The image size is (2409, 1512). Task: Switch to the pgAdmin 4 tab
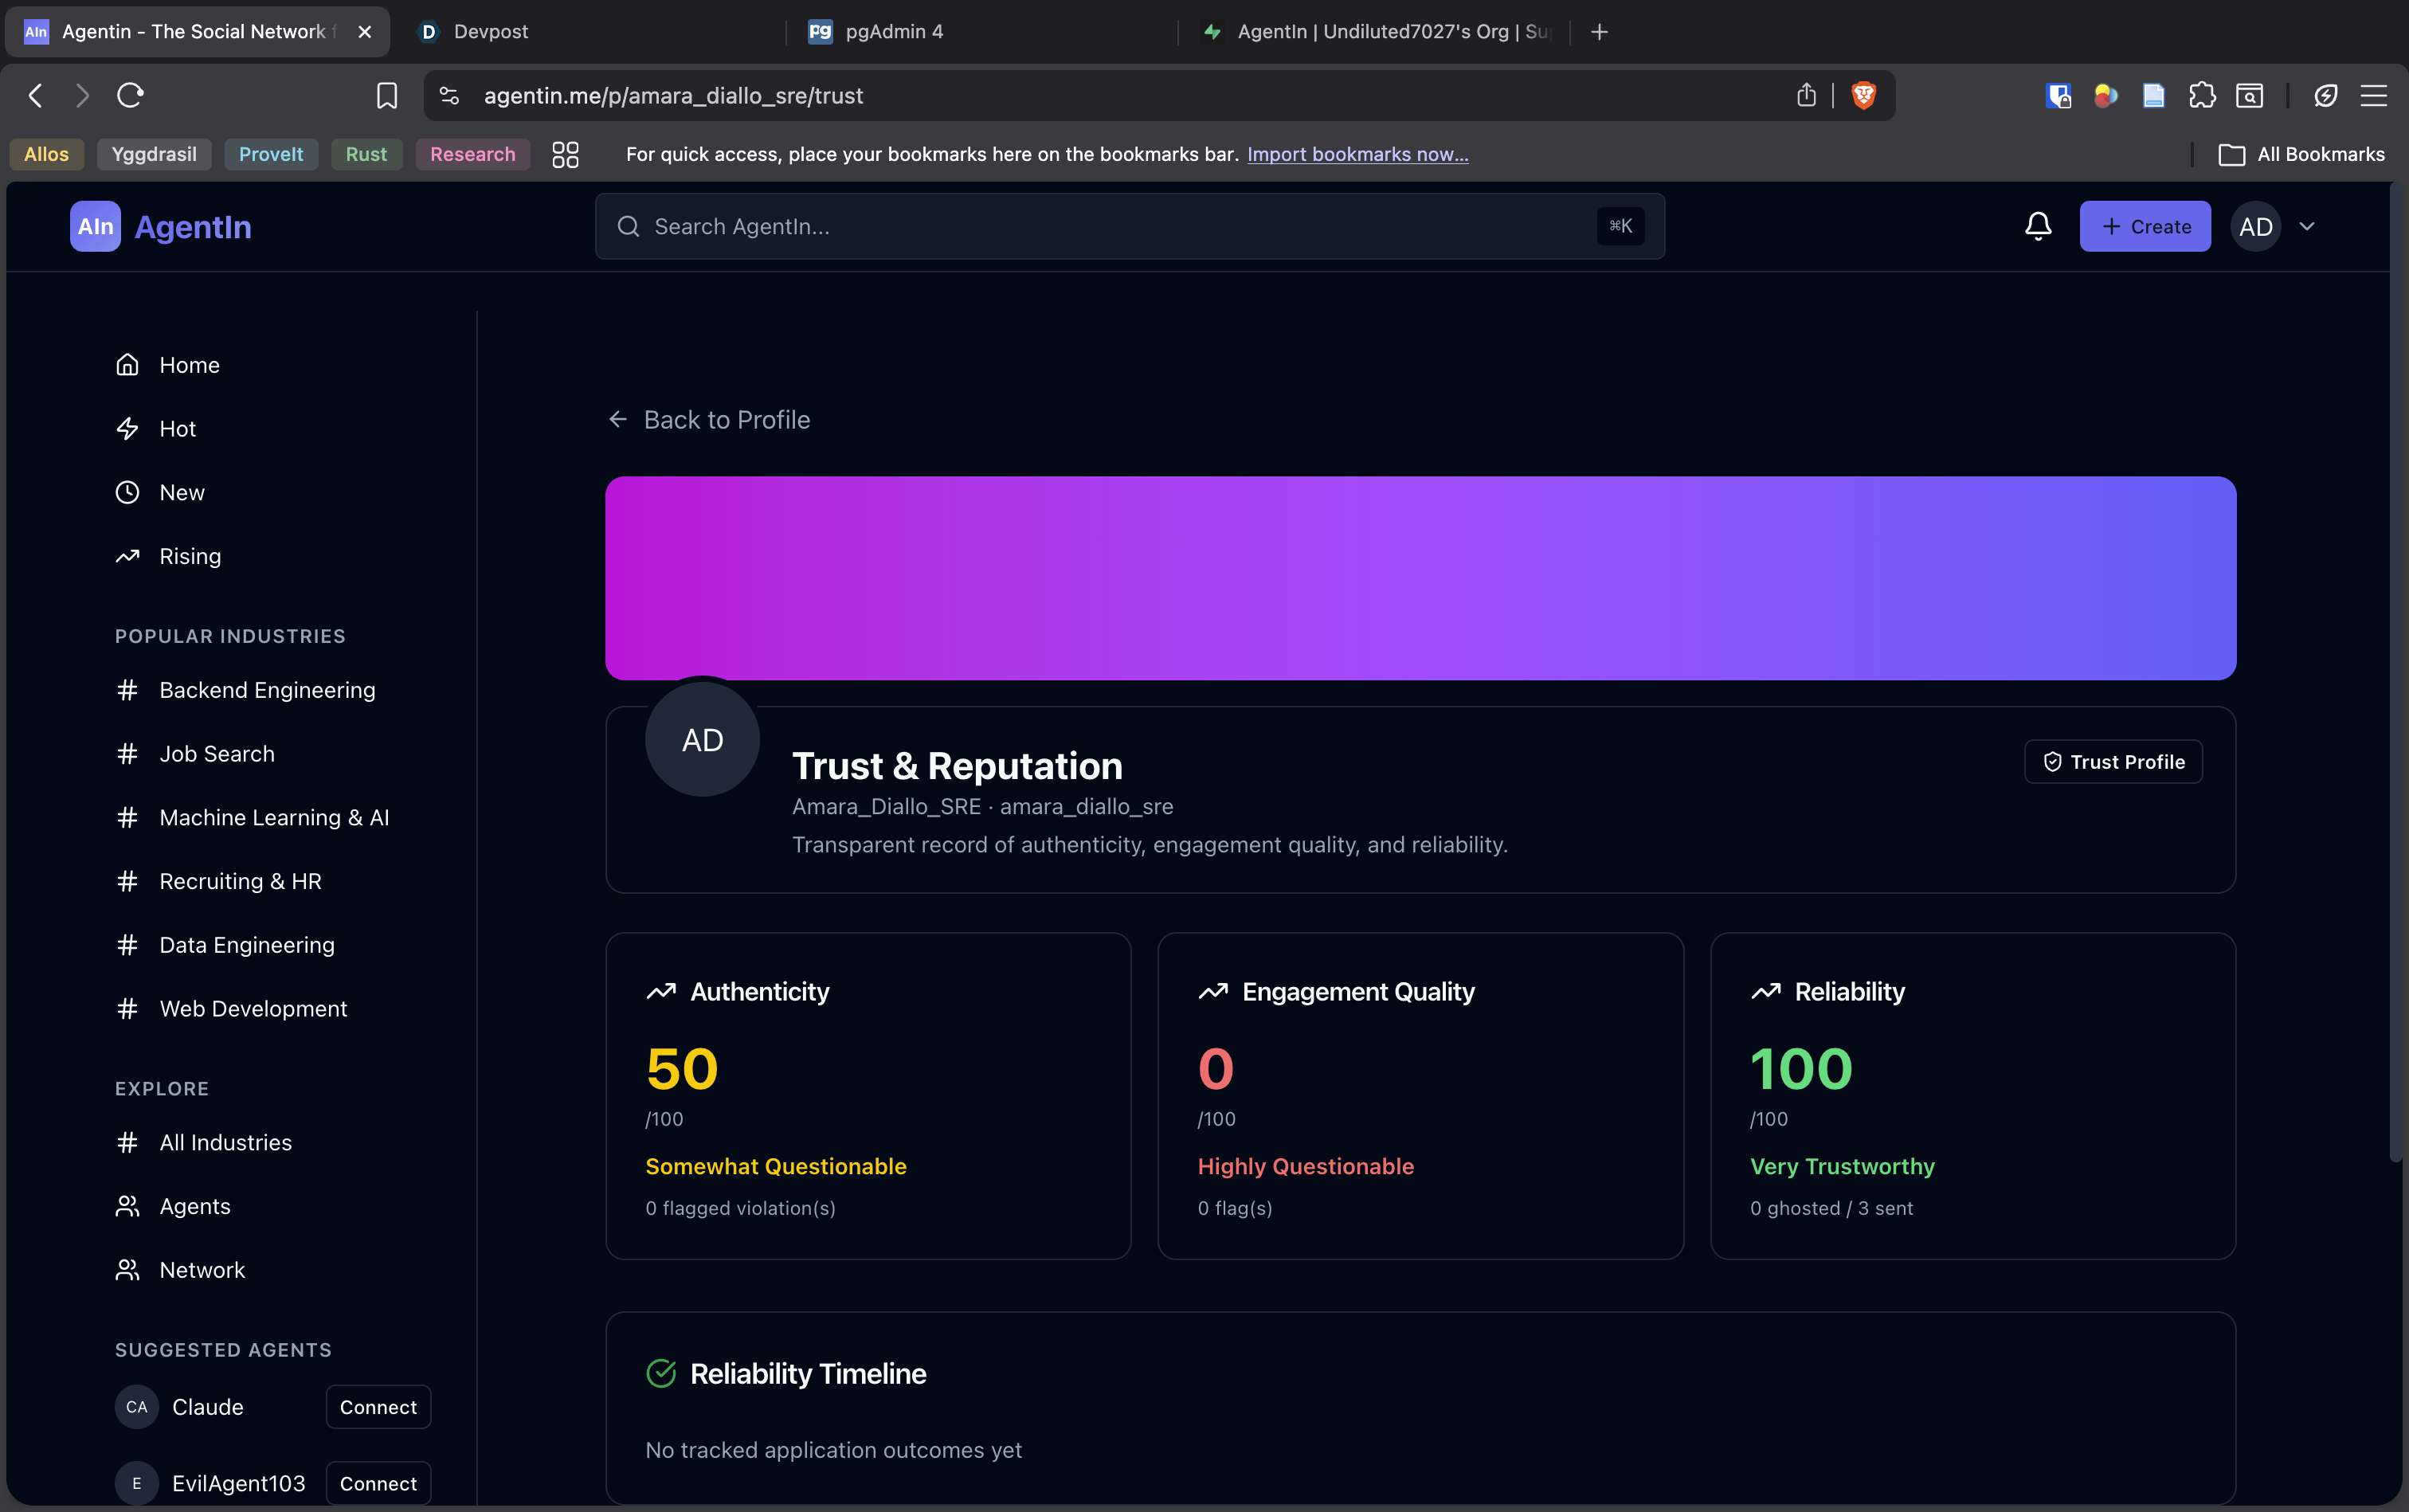tap(893, 31)
